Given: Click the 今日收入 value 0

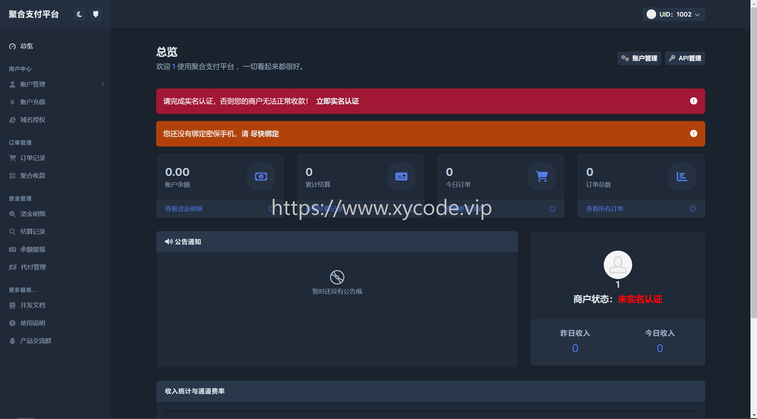Looking at the screenshot, I should point(660,348).
